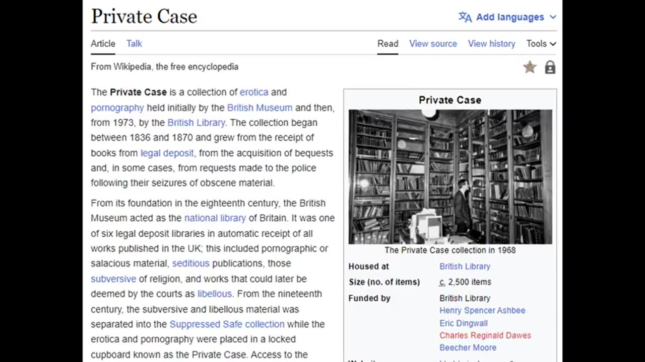Click the translate languages icon

[465, 17]
